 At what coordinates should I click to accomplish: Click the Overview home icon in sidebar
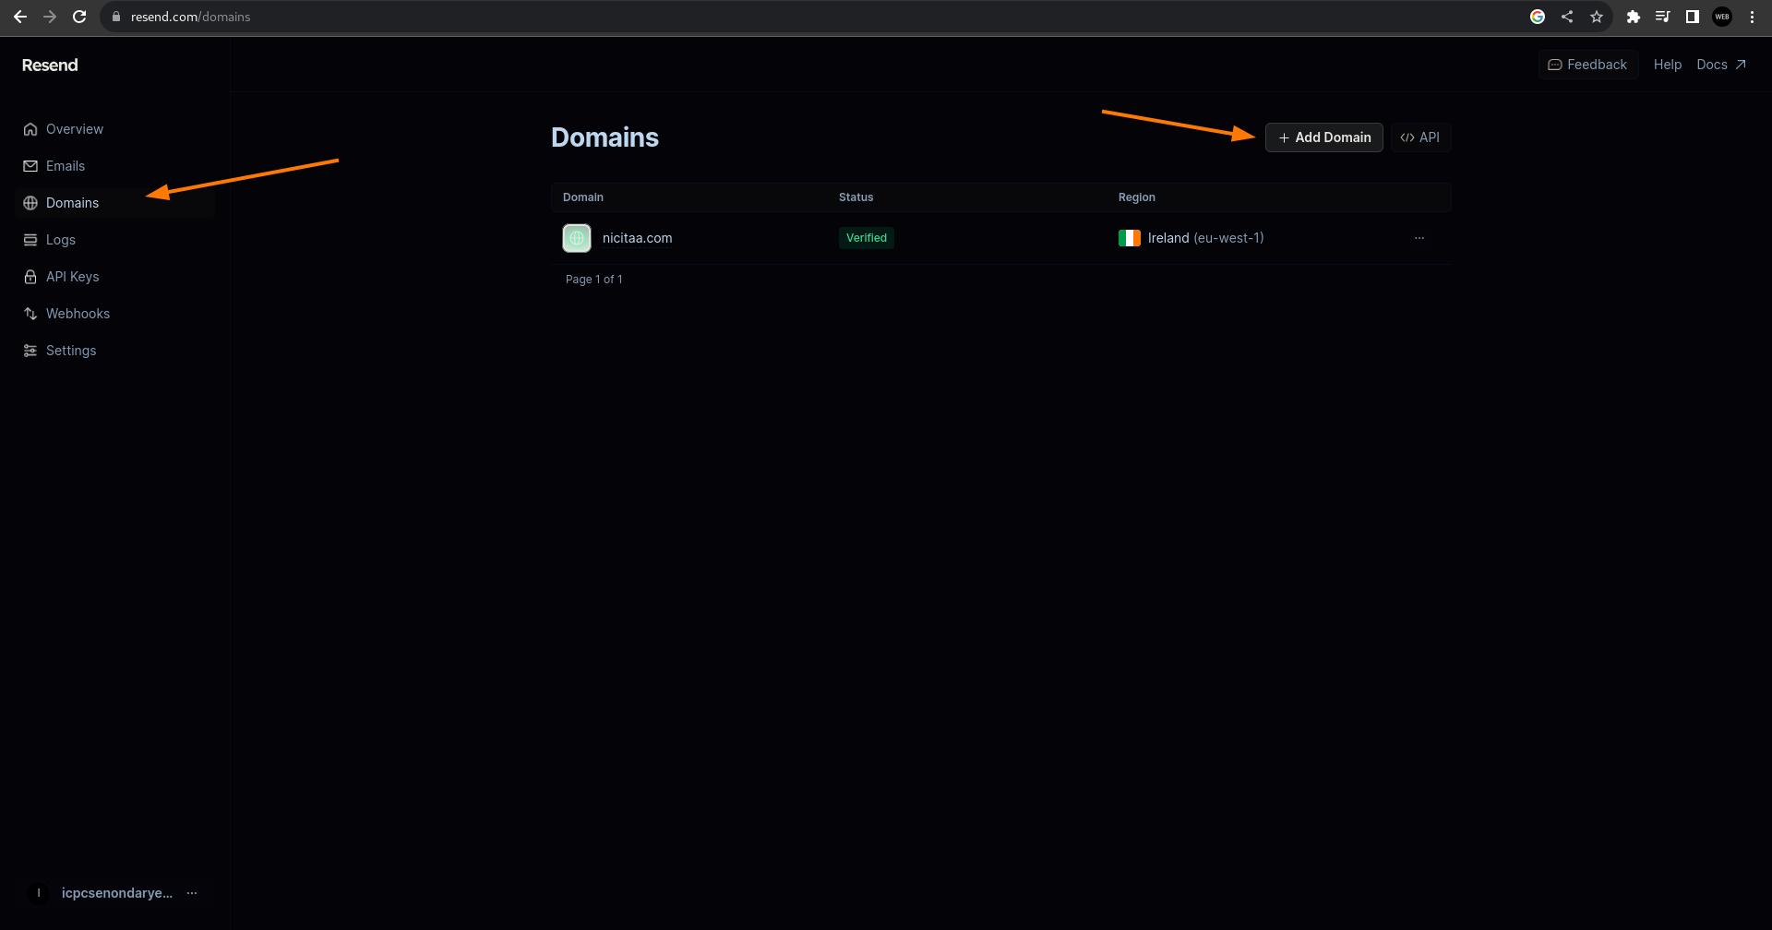(x=30, y=129)
